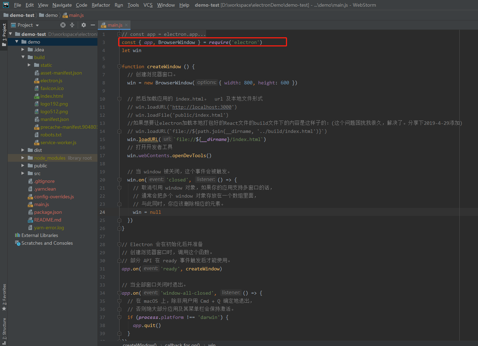This screenshot has height=346, width=478.
Task: Expand the public folder
Action: [23, 166]
